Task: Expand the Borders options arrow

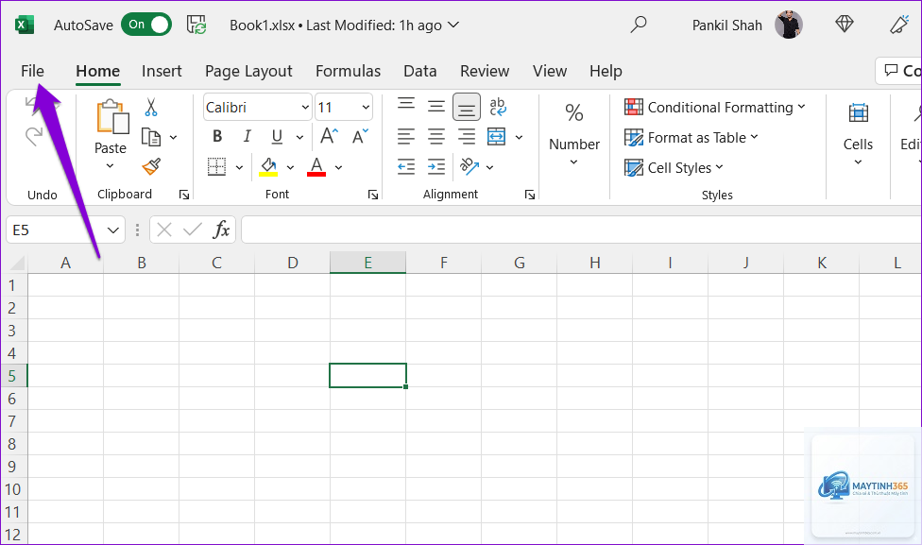Action: coord(239,167)
